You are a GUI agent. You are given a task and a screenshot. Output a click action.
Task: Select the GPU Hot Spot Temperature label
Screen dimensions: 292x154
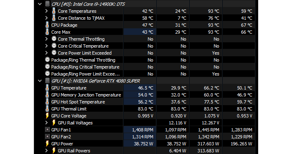click(78, 102)
